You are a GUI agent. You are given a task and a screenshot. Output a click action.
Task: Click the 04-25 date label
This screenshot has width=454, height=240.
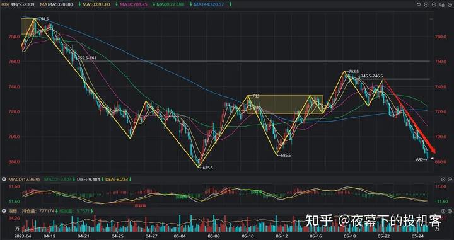click(x=117, y=236)
